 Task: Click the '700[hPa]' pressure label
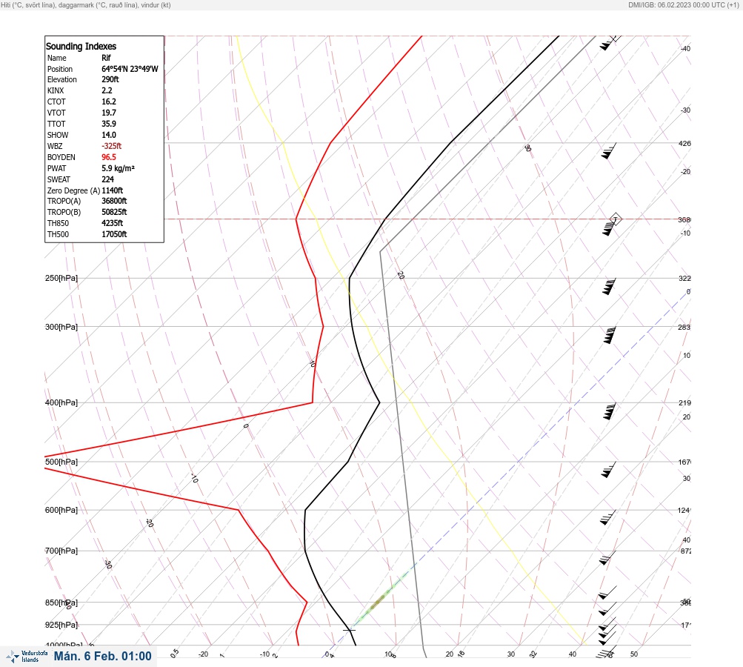tap(61, 551)
